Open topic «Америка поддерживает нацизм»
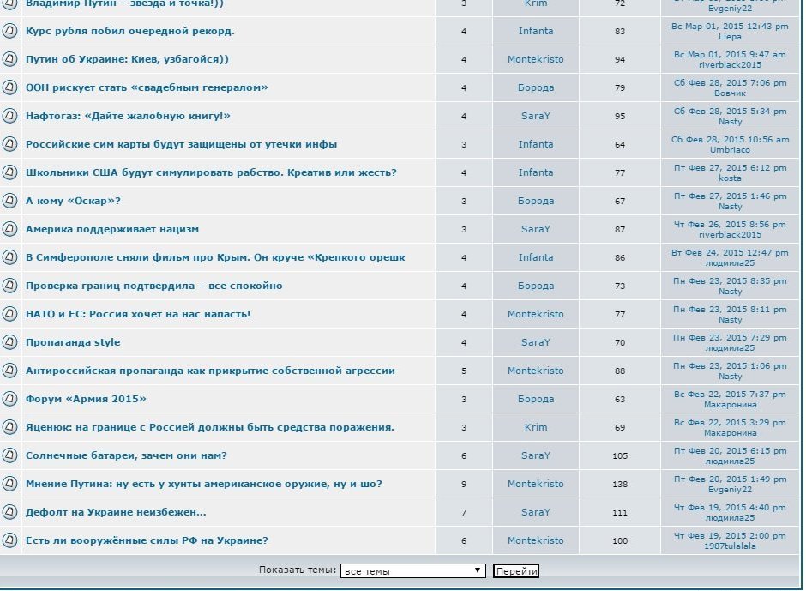This screenshot has height=591, width=806. click(112, 229)
